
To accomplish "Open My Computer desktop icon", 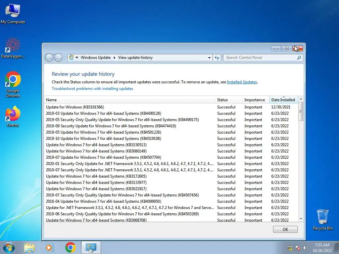I will pyautogui.click(x=13, y=13).
